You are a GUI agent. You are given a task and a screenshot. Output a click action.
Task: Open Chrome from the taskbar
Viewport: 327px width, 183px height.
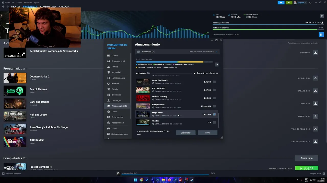[x=141, y=180]
